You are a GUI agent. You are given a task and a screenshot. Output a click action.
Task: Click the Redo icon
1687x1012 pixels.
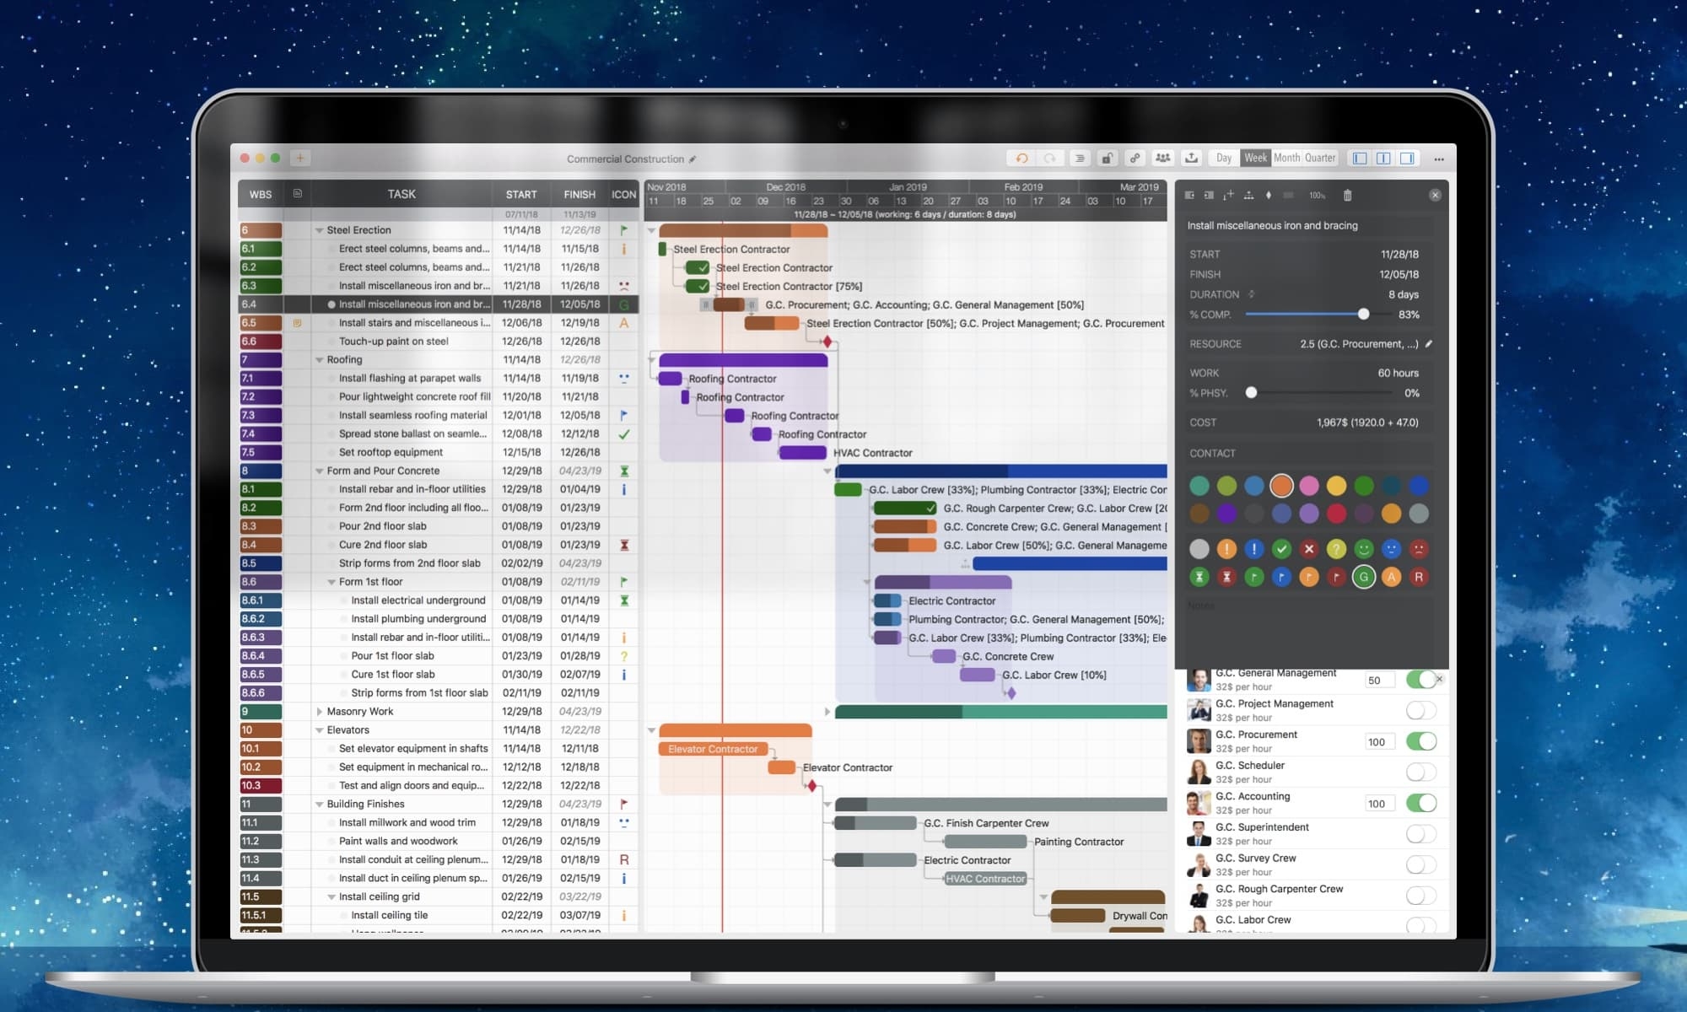(1051, 158)
